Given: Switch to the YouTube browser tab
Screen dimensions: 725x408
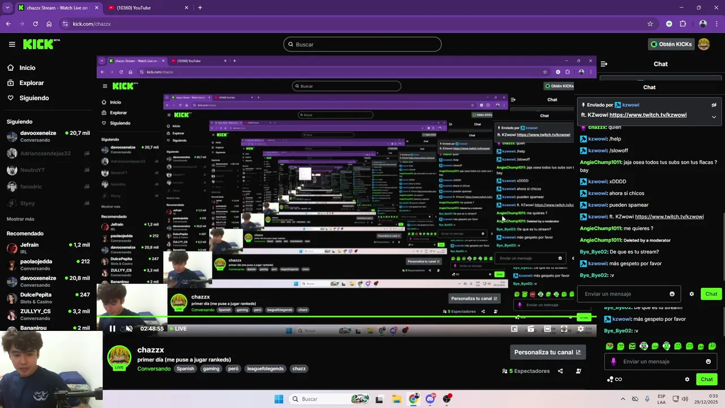Looking at the screenshot, I should tap(150, 8).
